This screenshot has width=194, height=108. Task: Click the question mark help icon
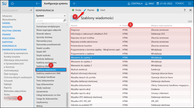185,10
